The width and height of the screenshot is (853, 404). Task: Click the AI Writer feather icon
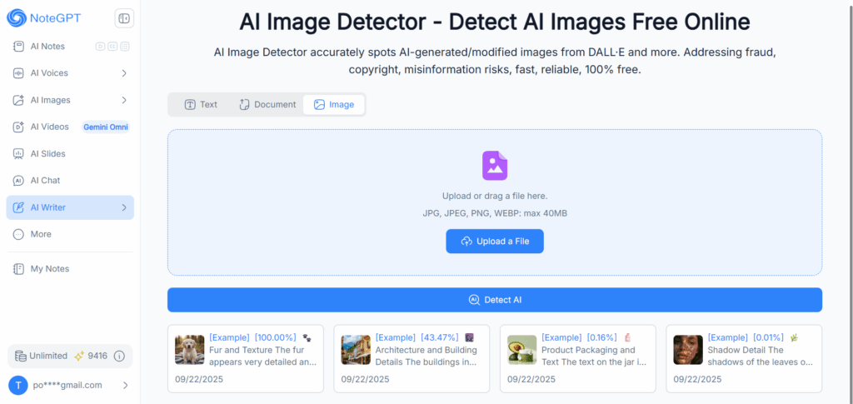click(x=18, y=207)
